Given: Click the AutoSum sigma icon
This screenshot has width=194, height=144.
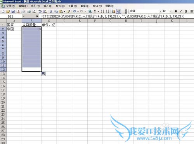Looking at the screenshot, I should pos(95,11).
